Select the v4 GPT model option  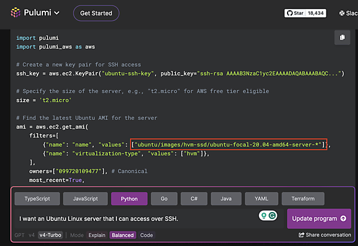click(x=32, y=235)
